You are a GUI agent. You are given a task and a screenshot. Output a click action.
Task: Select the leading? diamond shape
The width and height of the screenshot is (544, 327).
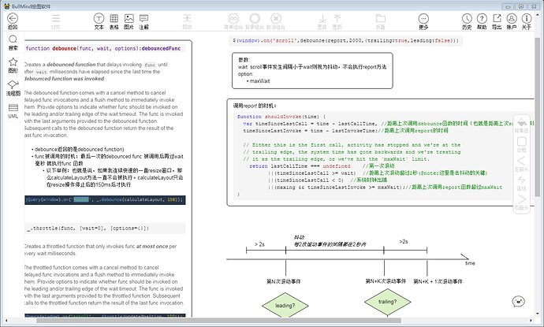pyautogui.click(x=285, y=306)
